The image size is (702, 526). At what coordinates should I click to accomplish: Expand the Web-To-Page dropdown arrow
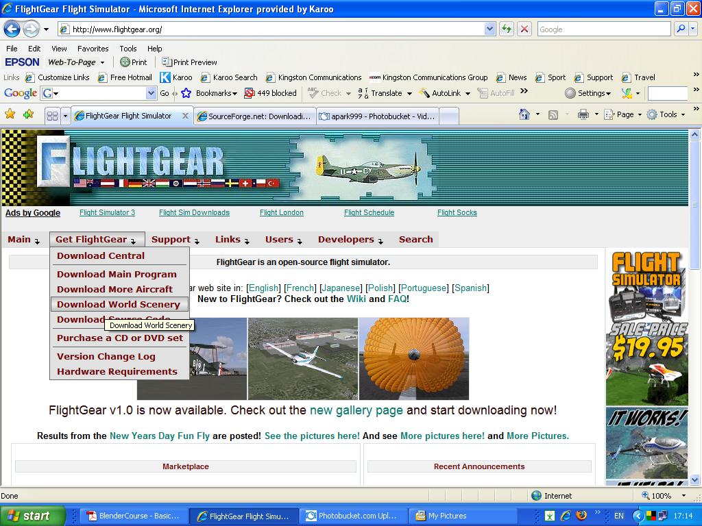tap(103, 62)
